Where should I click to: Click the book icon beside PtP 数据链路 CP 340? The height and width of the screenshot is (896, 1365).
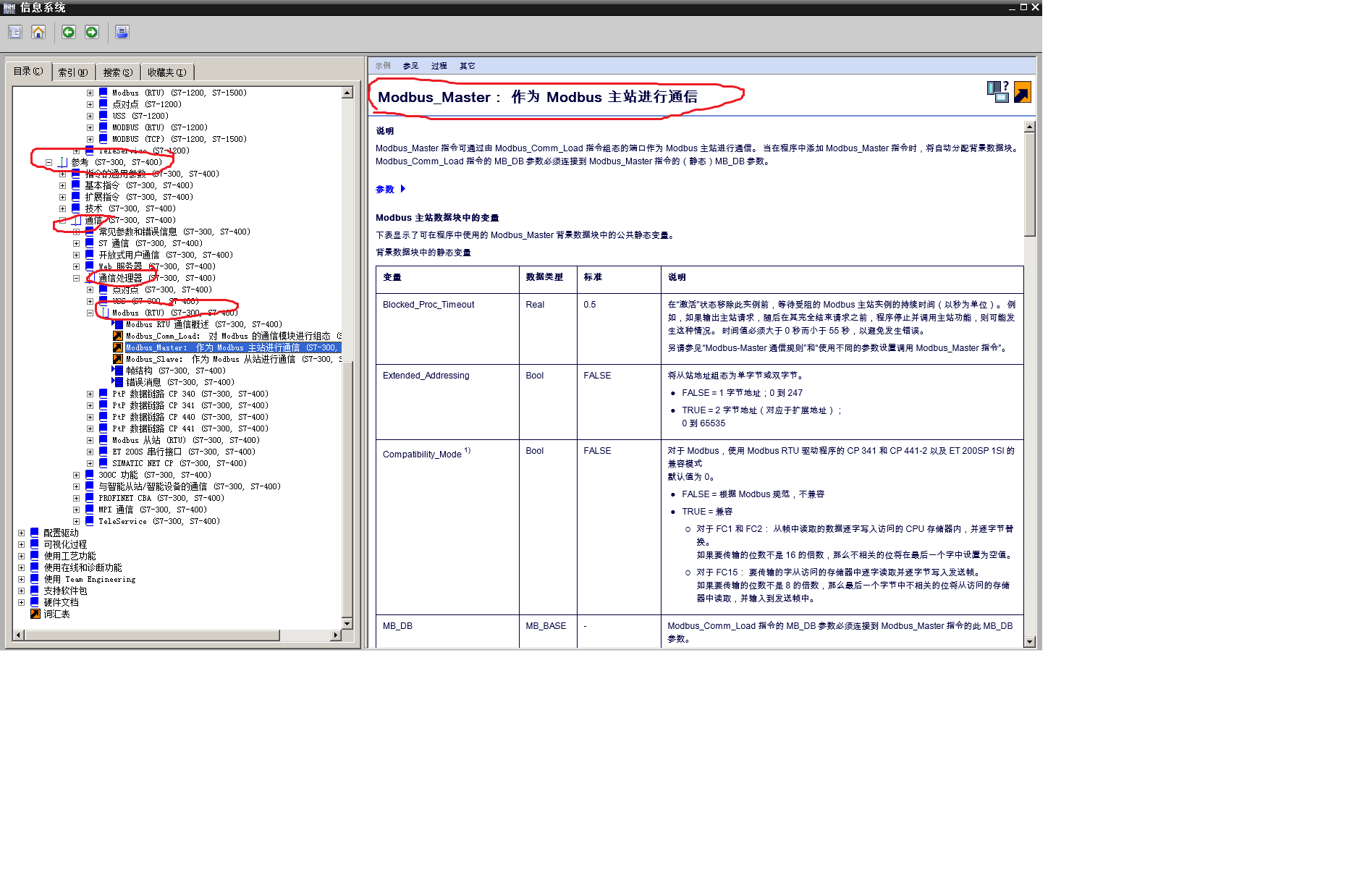pos(103,394)
